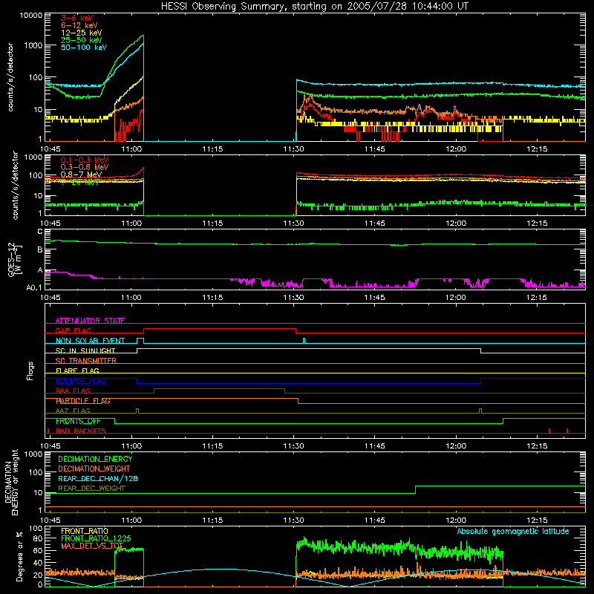
Task: Select the 60 tick label on bottom panel
Action: point(39,550)
